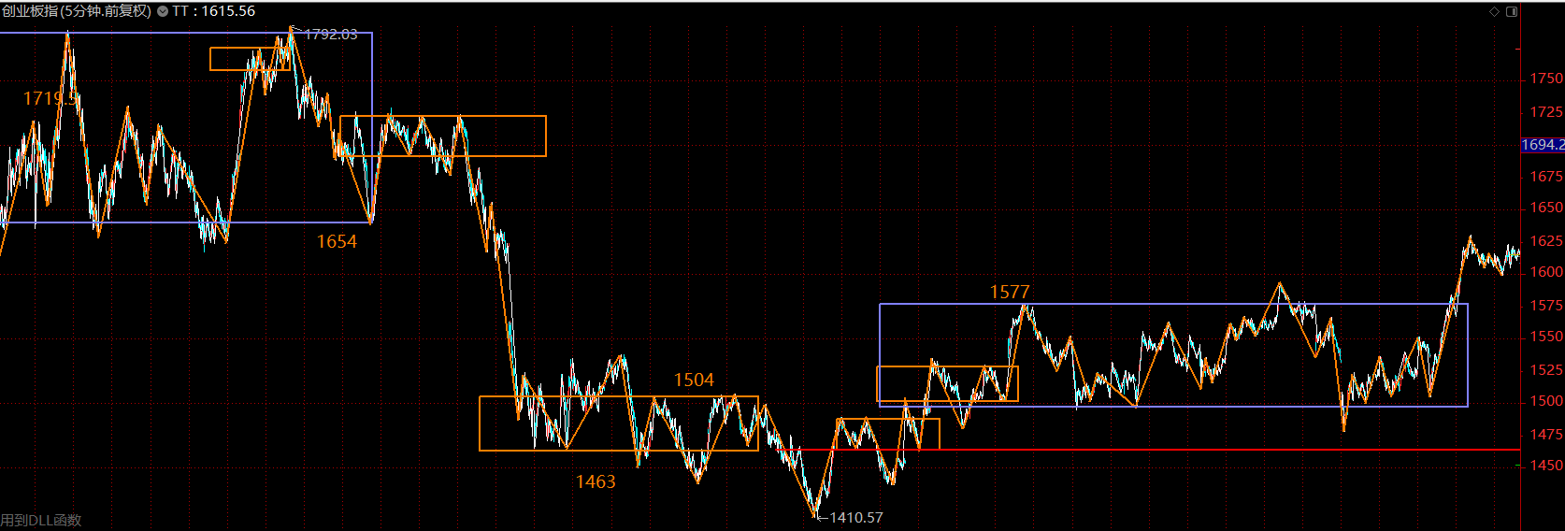
Task: Click the 1750 tick on price axis
Action: [1545, 79]
